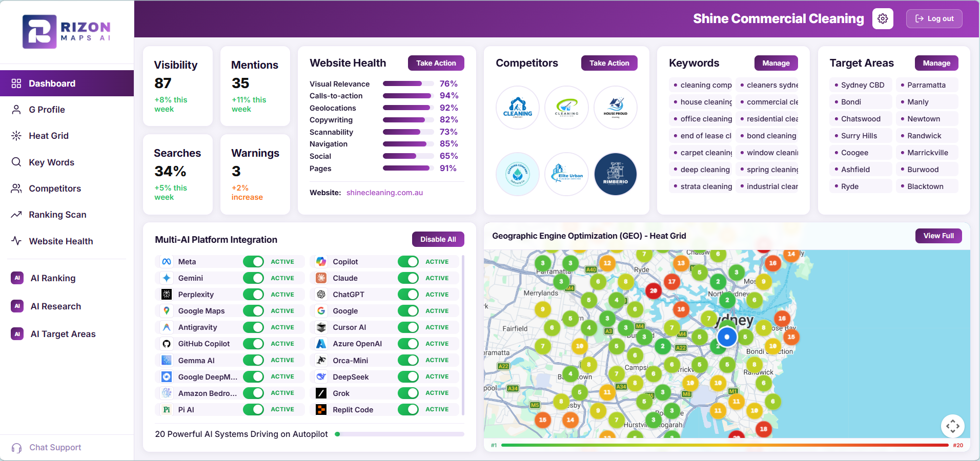The width and height of the screenshot is (980, 461).
Task: Open Heat Grid from sidebar
Action: point(67,136)
